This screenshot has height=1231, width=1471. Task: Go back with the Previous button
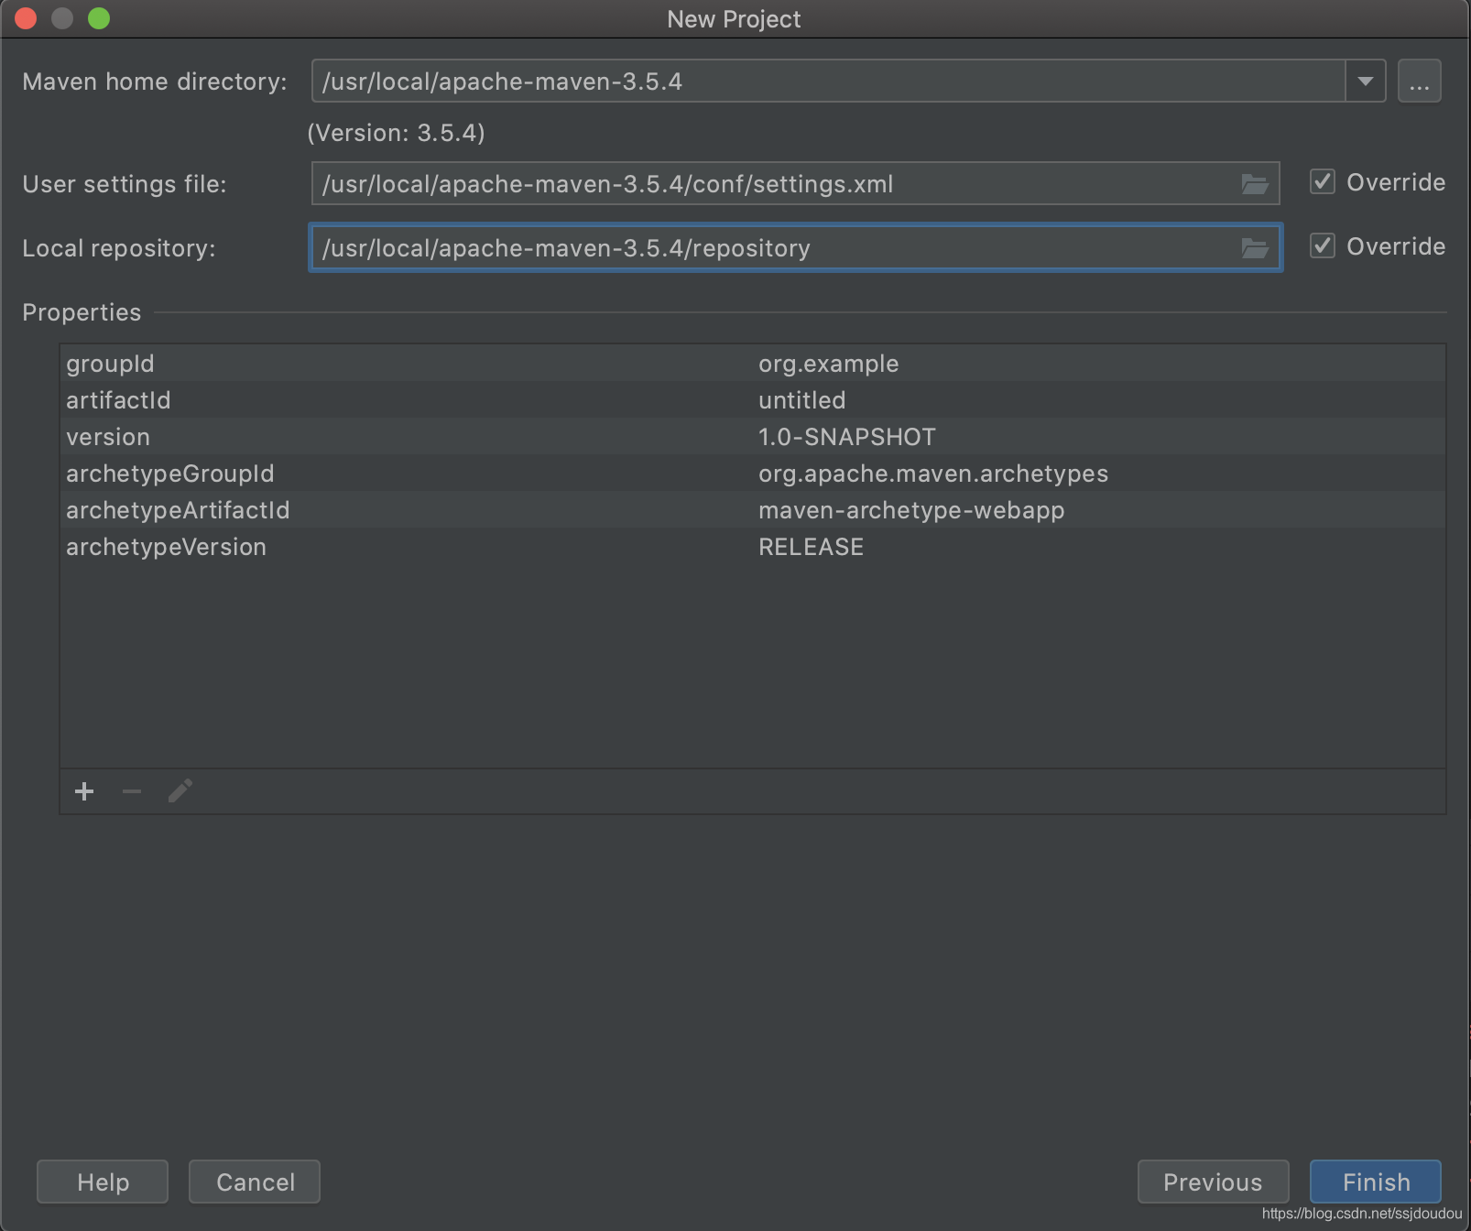point(1213,1182)
